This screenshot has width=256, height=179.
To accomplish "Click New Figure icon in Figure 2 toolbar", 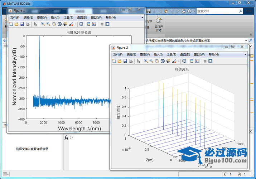I will click(x=114, y=61).
